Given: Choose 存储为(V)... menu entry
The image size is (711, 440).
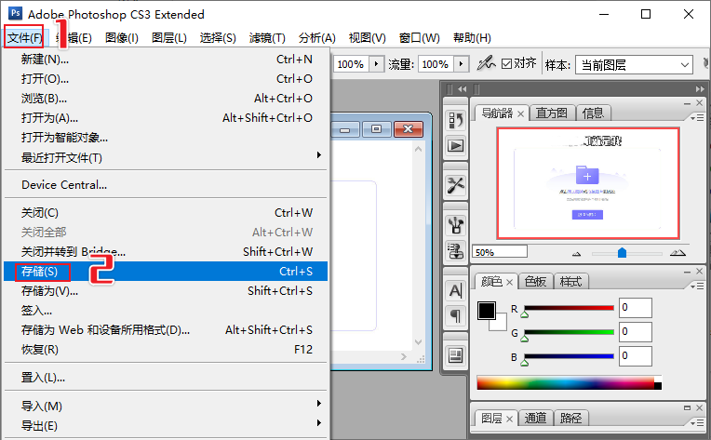Looking at the screenshot, I should pyautogui.click(x=166, y=291).
